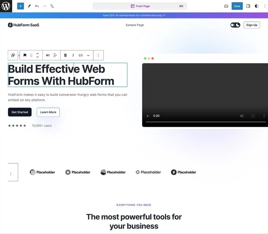Toggle italic formatting

pyautogui.click(x=73, y=55)
